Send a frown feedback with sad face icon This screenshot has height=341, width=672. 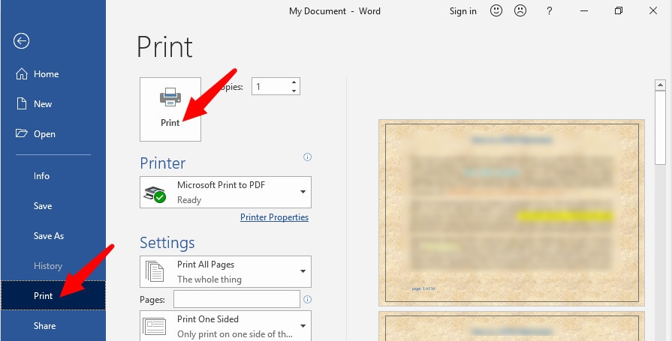coord(520,11)
